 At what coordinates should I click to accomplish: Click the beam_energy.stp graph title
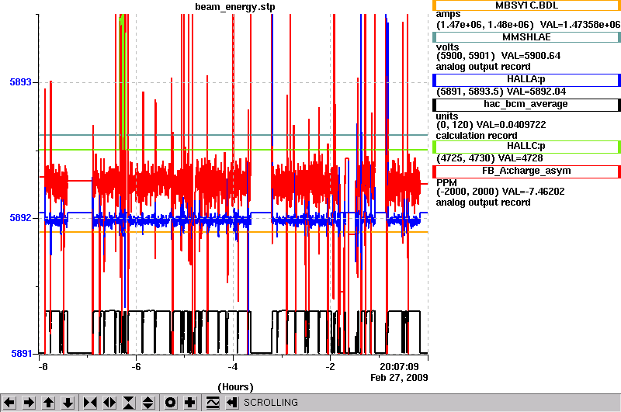coord(235,7)
